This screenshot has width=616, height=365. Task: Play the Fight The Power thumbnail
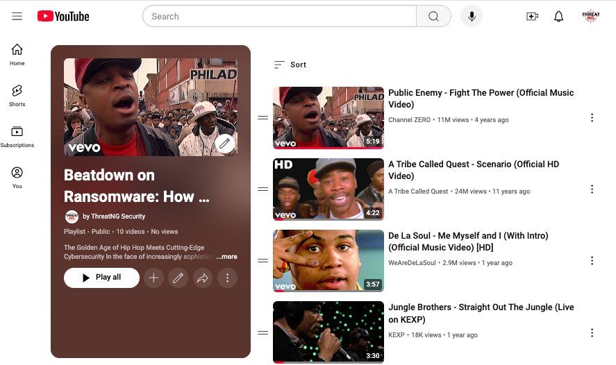(328, 118)
